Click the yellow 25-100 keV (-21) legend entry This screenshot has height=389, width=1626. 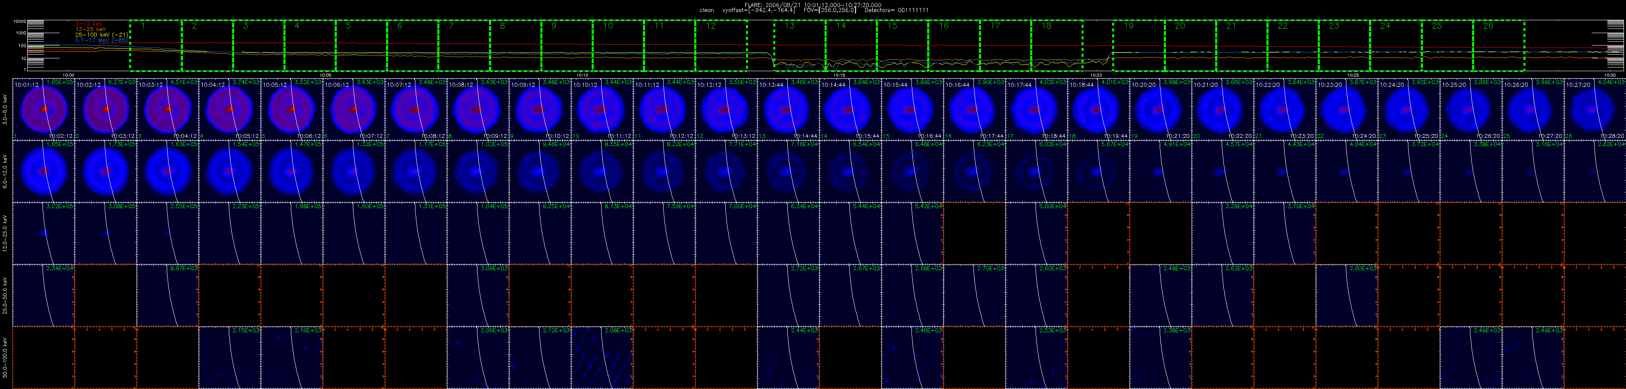(x=102, y=34)
